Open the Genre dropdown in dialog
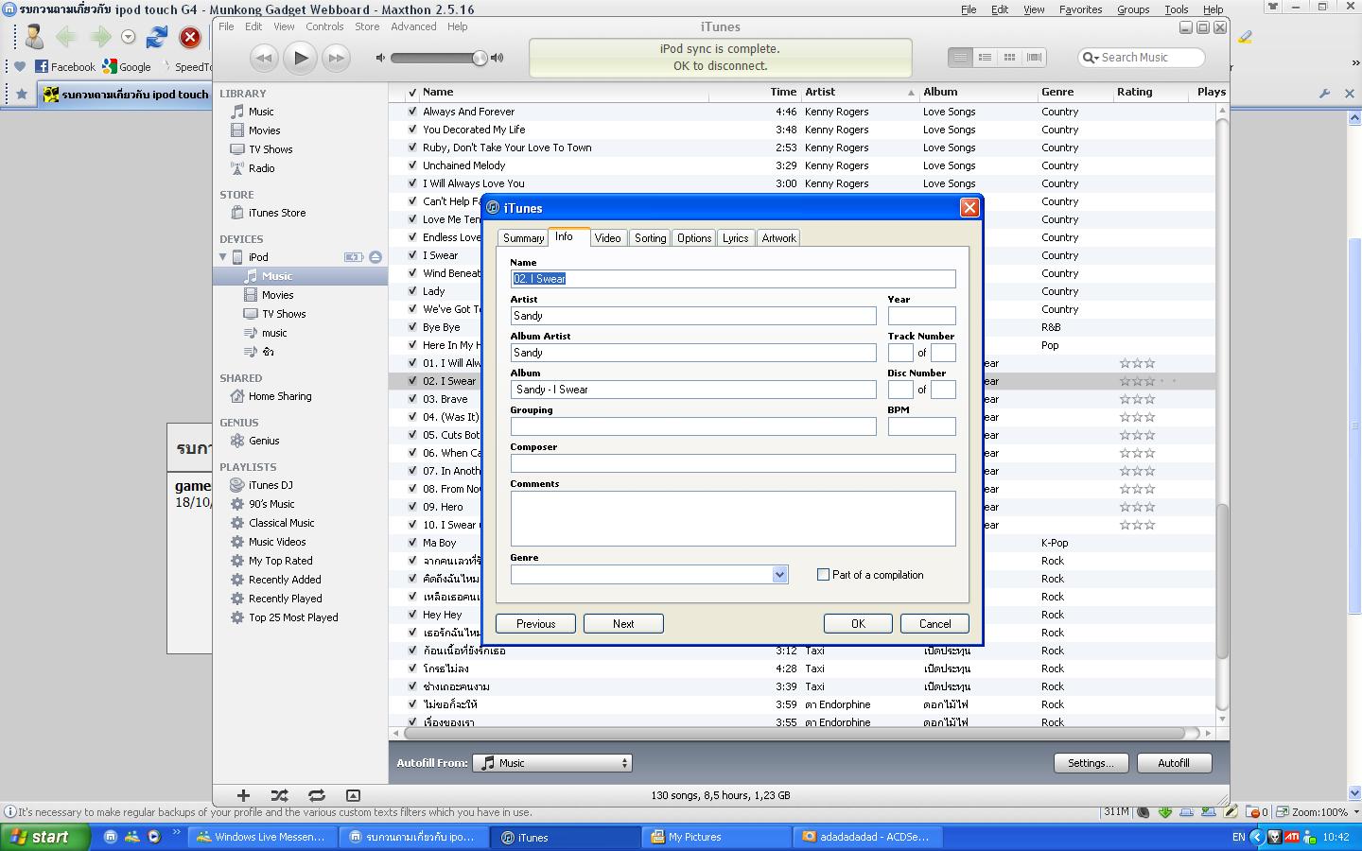The image size is (1362, 851). click(779, 575)
